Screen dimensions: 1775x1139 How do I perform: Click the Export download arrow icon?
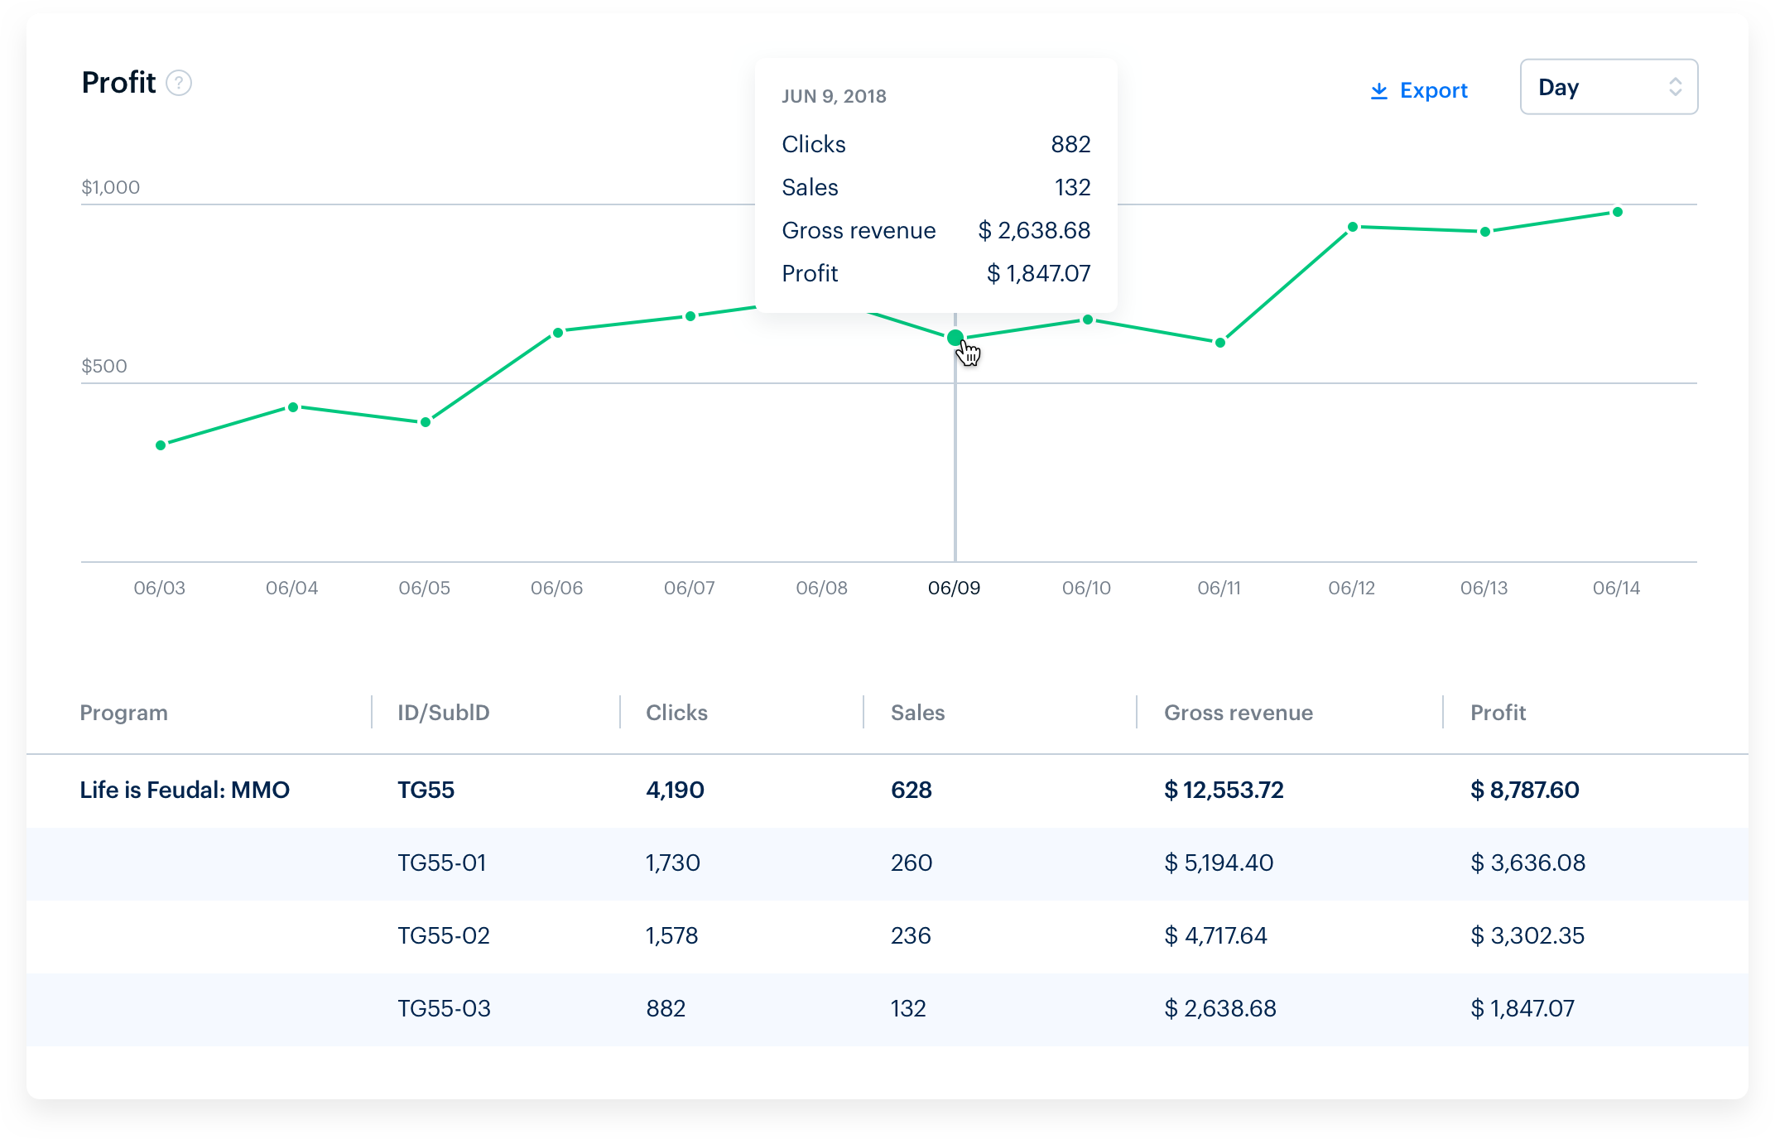click(x=1378, y=90)
